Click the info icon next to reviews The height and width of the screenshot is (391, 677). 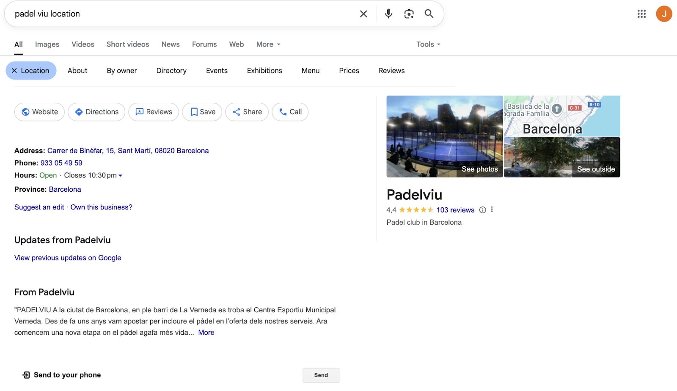[x=482, y=210]
